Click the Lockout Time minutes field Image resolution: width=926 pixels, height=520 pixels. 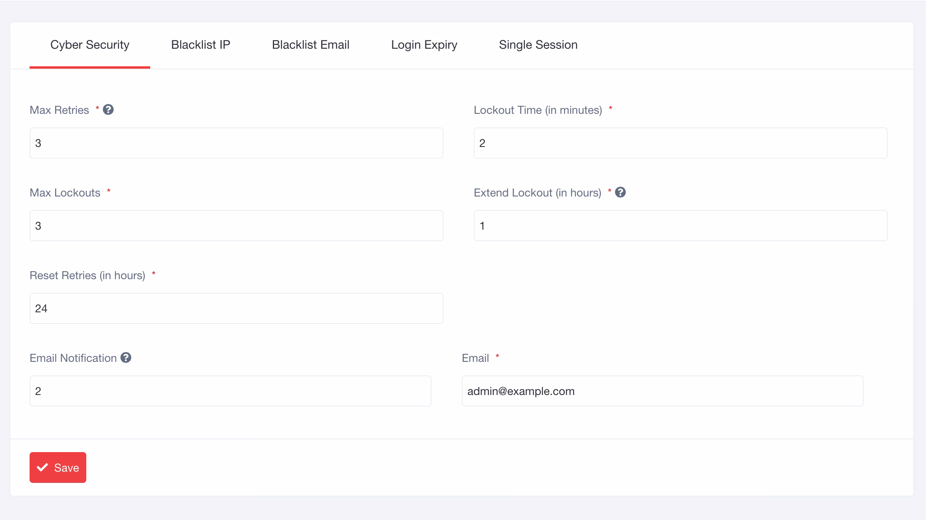point(680,143)
